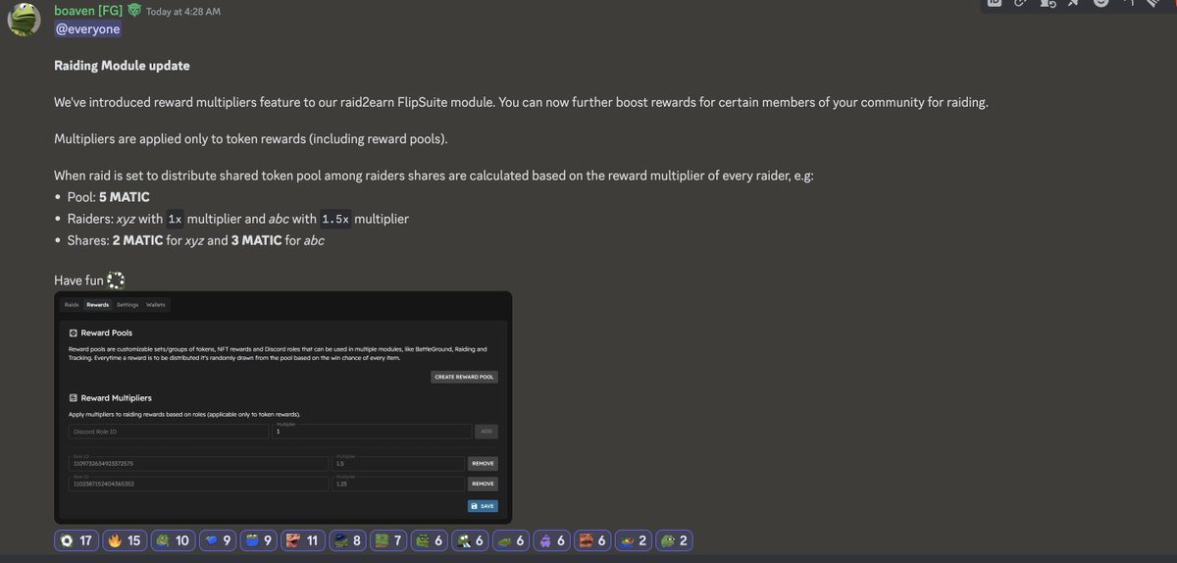Select the Rewards tab in attached screenshot
The image size is (1177, 563).
pyautogui.click(x=97, y=305)
